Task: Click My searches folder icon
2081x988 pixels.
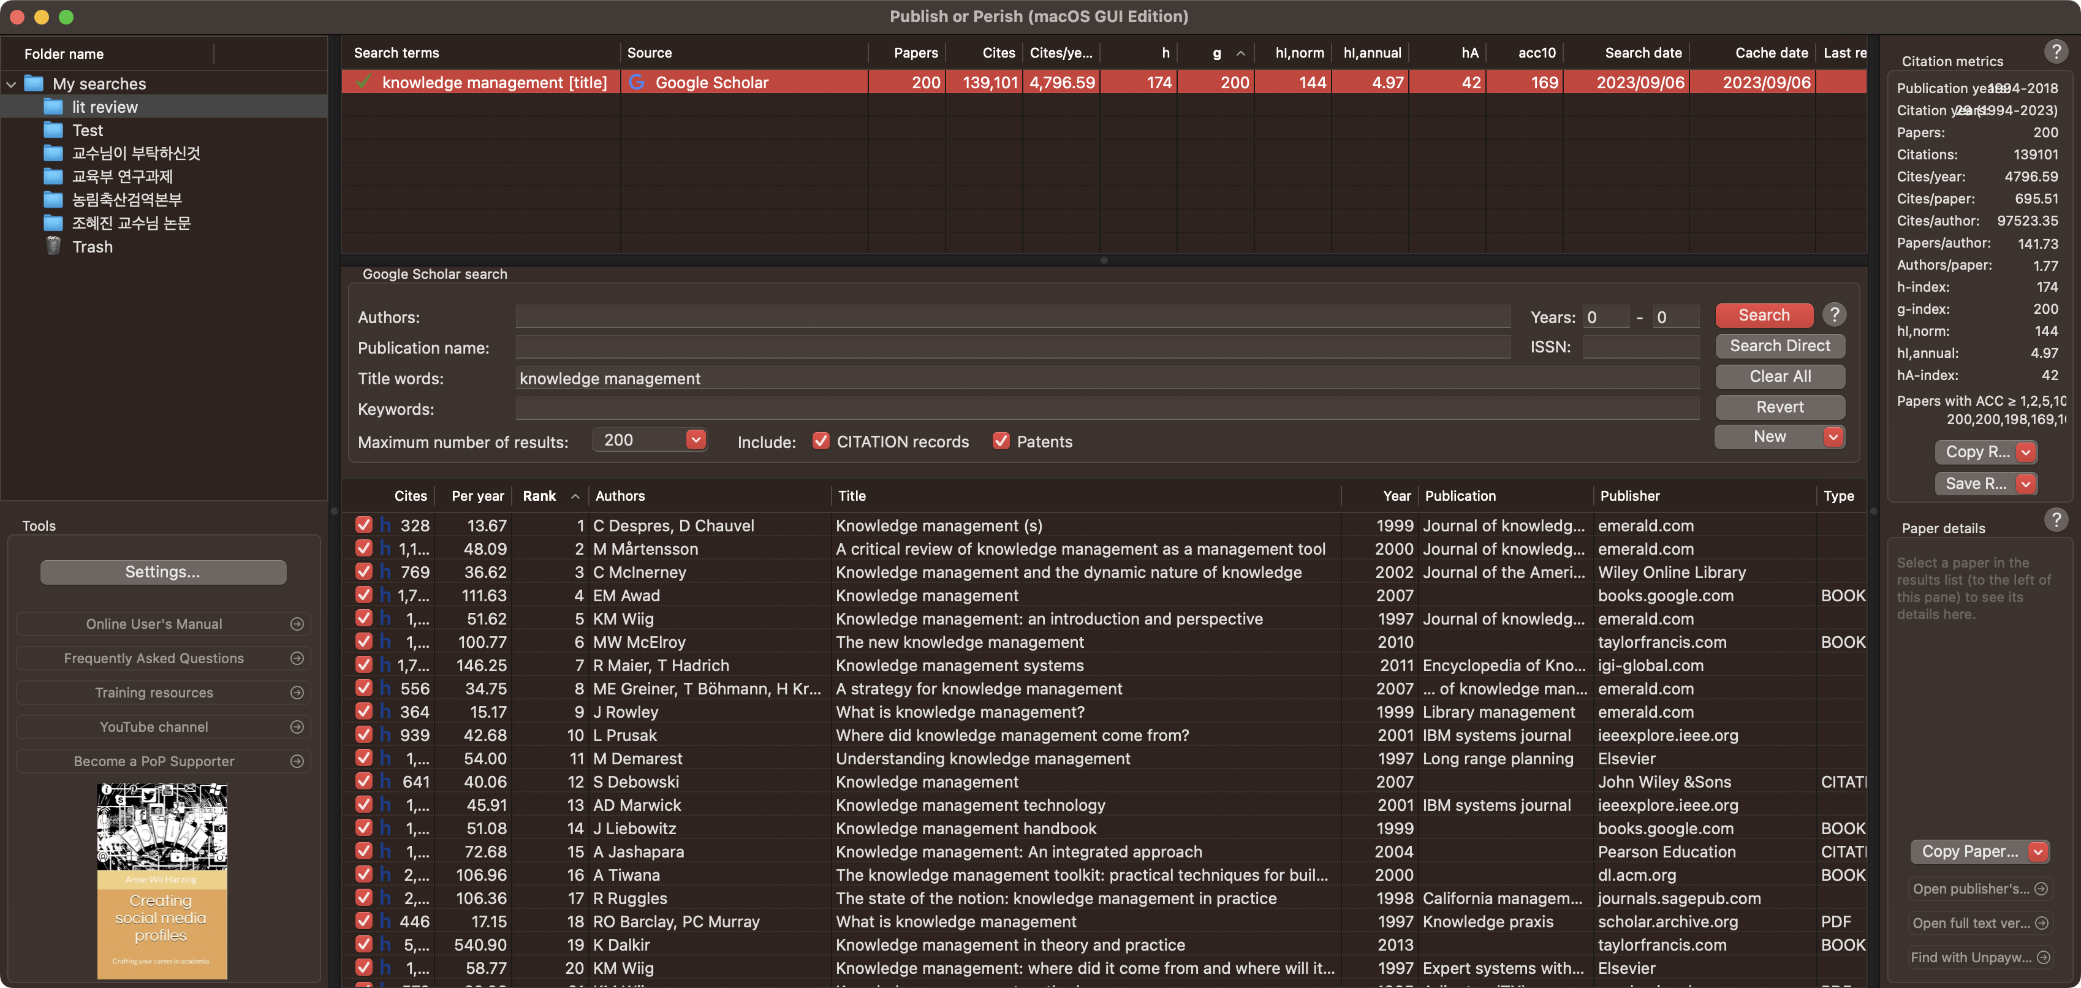Action: [34, 83]
